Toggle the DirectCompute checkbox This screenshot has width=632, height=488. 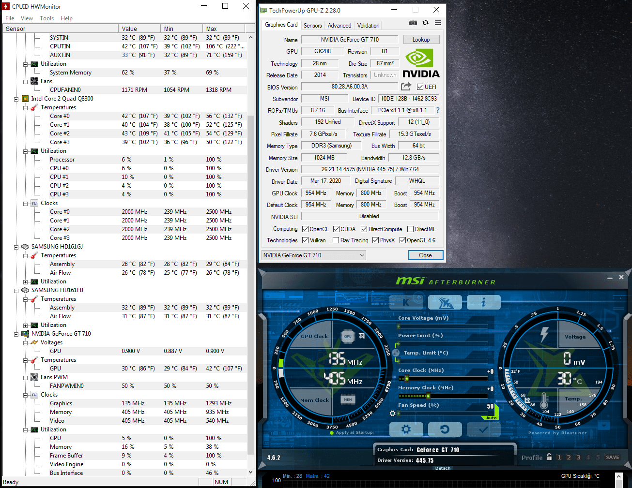point(364,229)
